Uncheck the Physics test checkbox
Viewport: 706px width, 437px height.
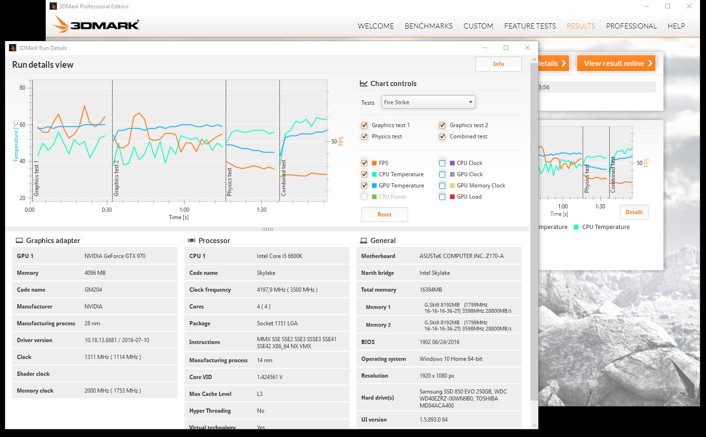(364, 136)
